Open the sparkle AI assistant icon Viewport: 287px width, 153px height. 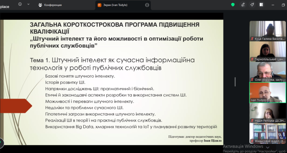click(x=253, y=5)
